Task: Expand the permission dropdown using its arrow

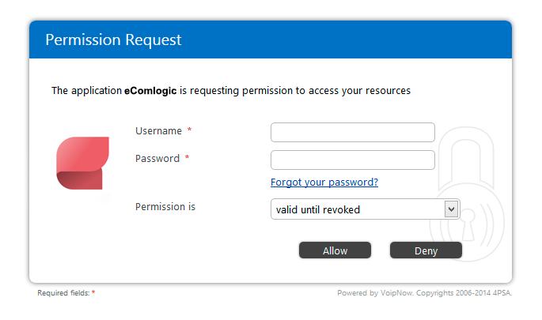Action: pyautogui.click(x=451, y=209)
